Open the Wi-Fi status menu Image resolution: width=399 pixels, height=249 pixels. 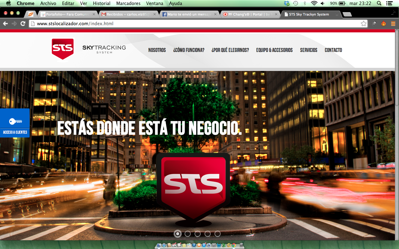tap(314, 3)
